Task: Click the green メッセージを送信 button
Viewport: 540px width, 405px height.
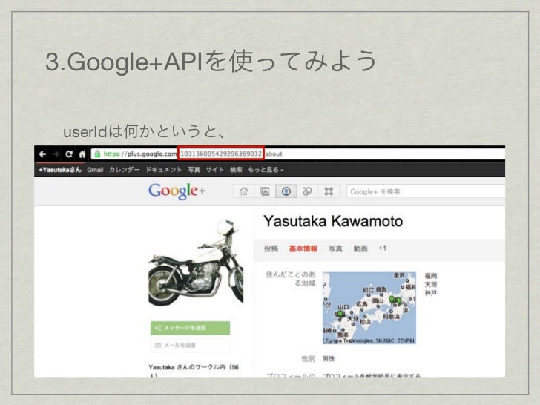Action: tap(190, 328)
